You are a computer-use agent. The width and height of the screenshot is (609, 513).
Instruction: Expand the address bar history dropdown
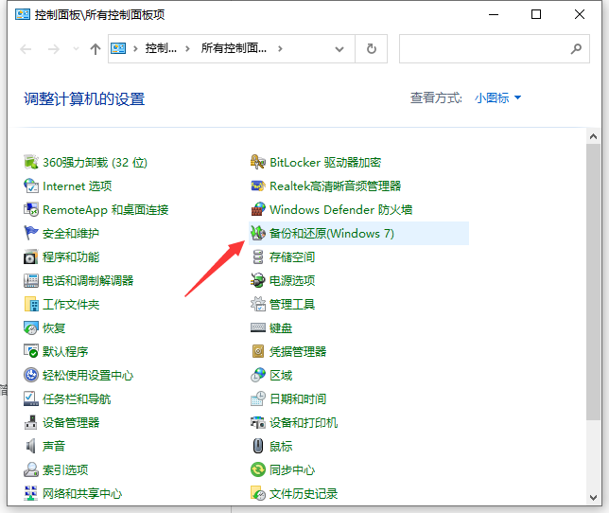point(339,49)
